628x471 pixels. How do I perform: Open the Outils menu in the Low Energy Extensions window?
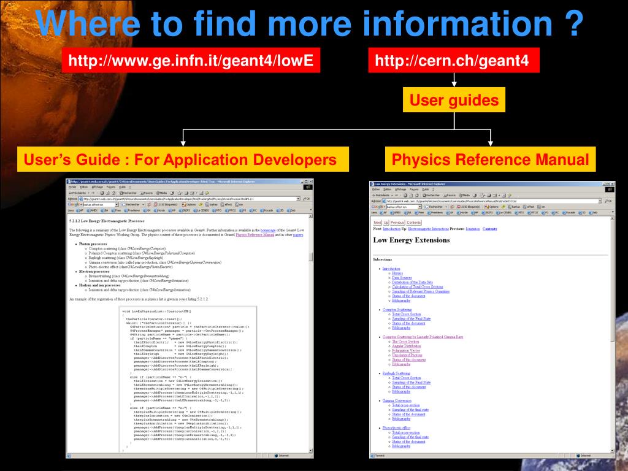(x=426, y=189)
